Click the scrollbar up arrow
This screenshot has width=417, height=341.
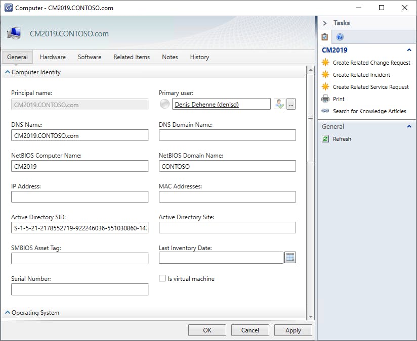click(x=310, y=70)
